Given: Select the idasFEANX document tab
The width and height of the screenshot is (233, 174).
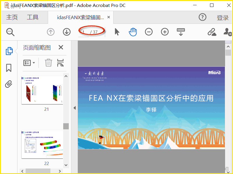Looking at the screenshot, I should (80, 17).
